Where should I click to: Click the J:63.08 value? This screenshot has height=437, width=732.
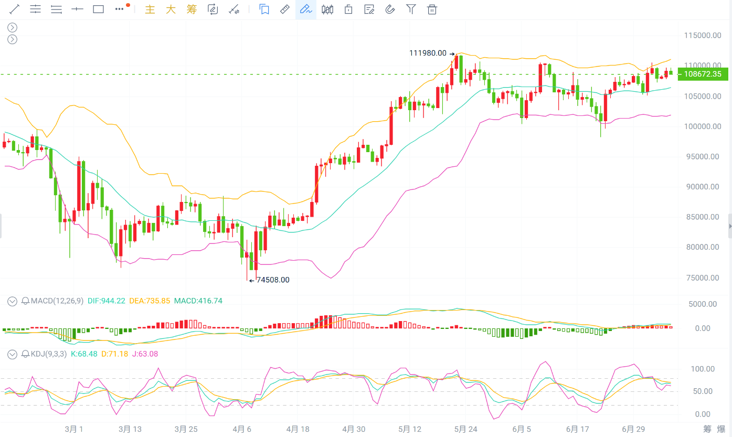[x=145, y=354]
